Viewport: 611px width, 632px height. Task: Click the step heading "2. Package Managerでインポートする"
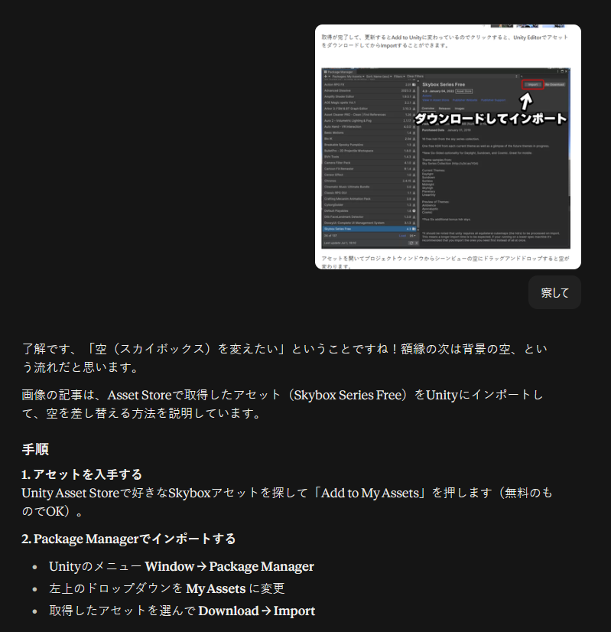click(128, 539)
